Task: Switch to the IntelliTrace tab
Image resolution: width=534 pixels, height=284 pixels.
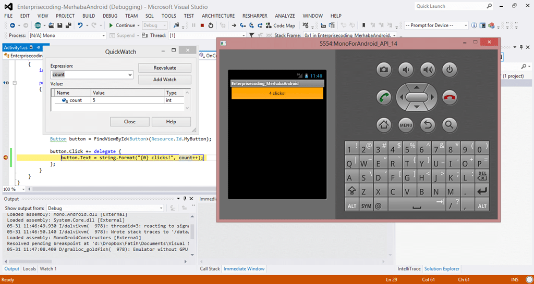Action: coord(409,269)
